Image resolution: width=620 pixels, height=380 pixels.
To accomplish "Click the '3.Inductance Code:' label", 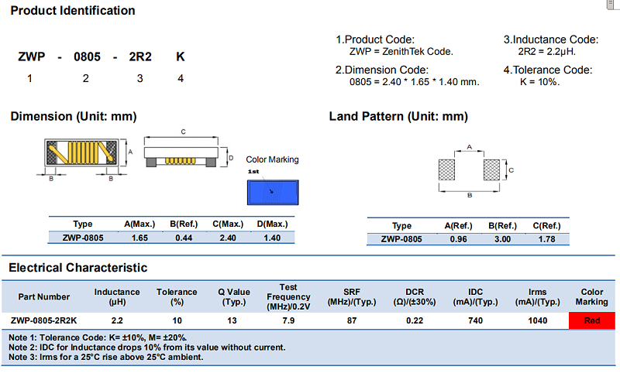I will tap(551, 39).
